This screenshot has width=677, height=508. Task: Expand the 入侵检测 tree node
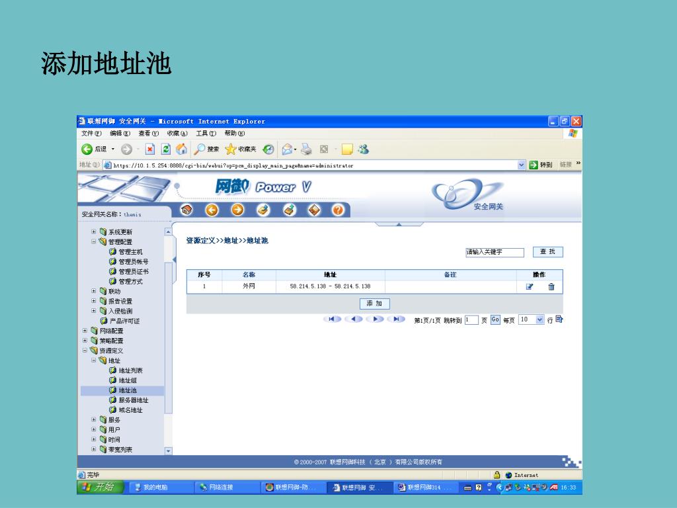click(94, 311)
